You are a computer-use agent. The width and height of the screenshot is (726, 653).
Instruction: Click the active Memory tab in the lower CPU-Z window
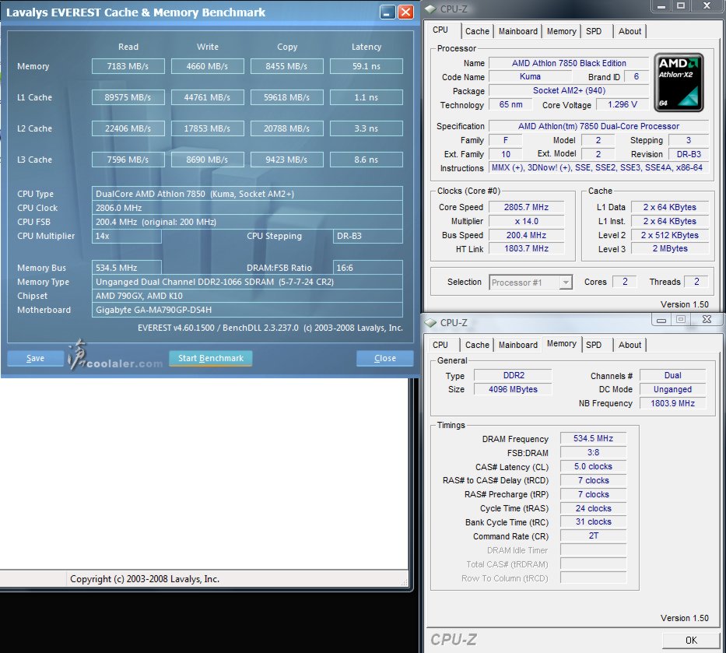click(x=561, y=344)
